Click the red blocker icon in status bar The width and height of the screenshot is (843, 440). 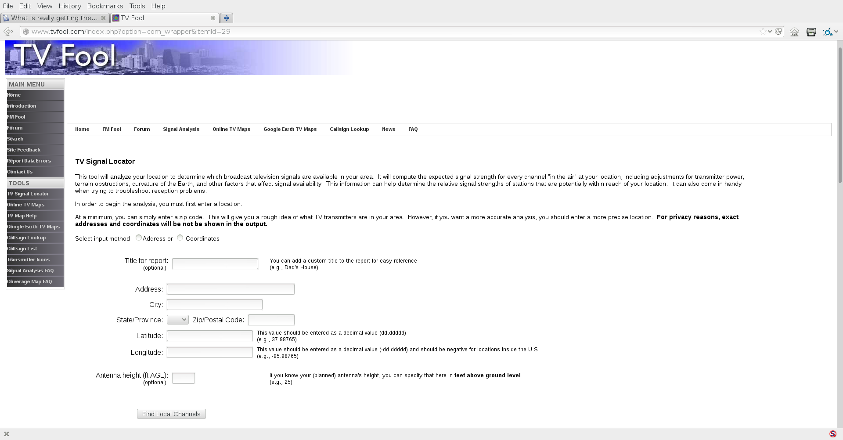[x=832, y=434]
